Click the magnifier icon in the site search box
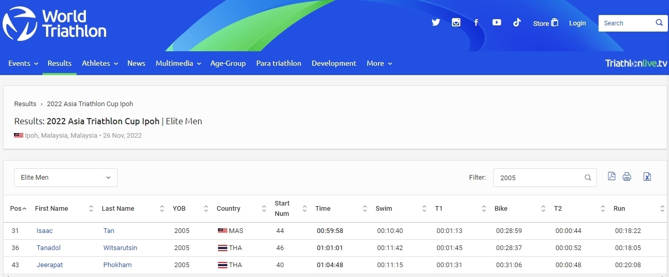Screen dimensions: 669x277 [x=659, y=23]
